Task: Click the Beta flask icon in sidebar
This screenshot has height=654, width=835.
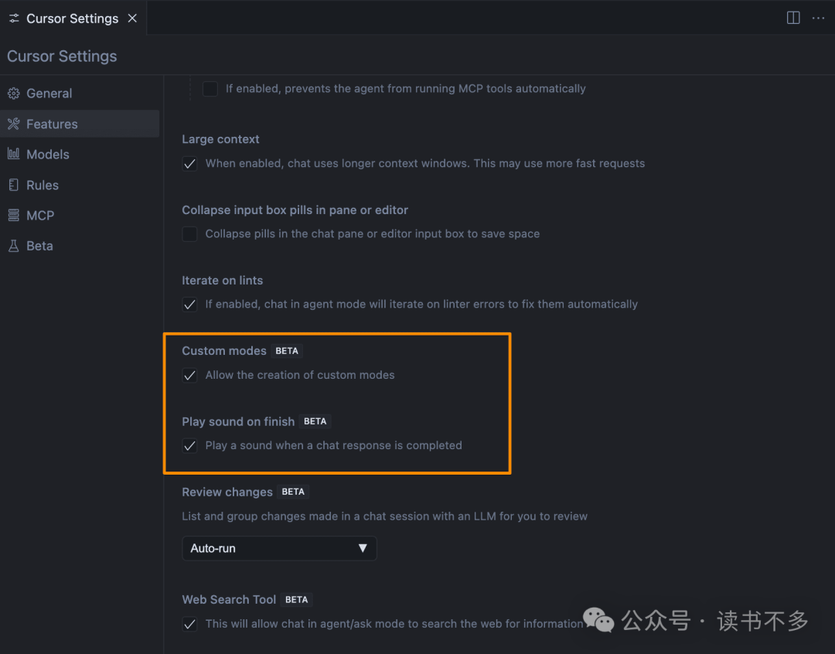Action: 13,246
